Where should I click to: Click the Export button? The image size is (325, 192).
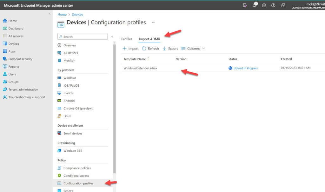(170, 49)
